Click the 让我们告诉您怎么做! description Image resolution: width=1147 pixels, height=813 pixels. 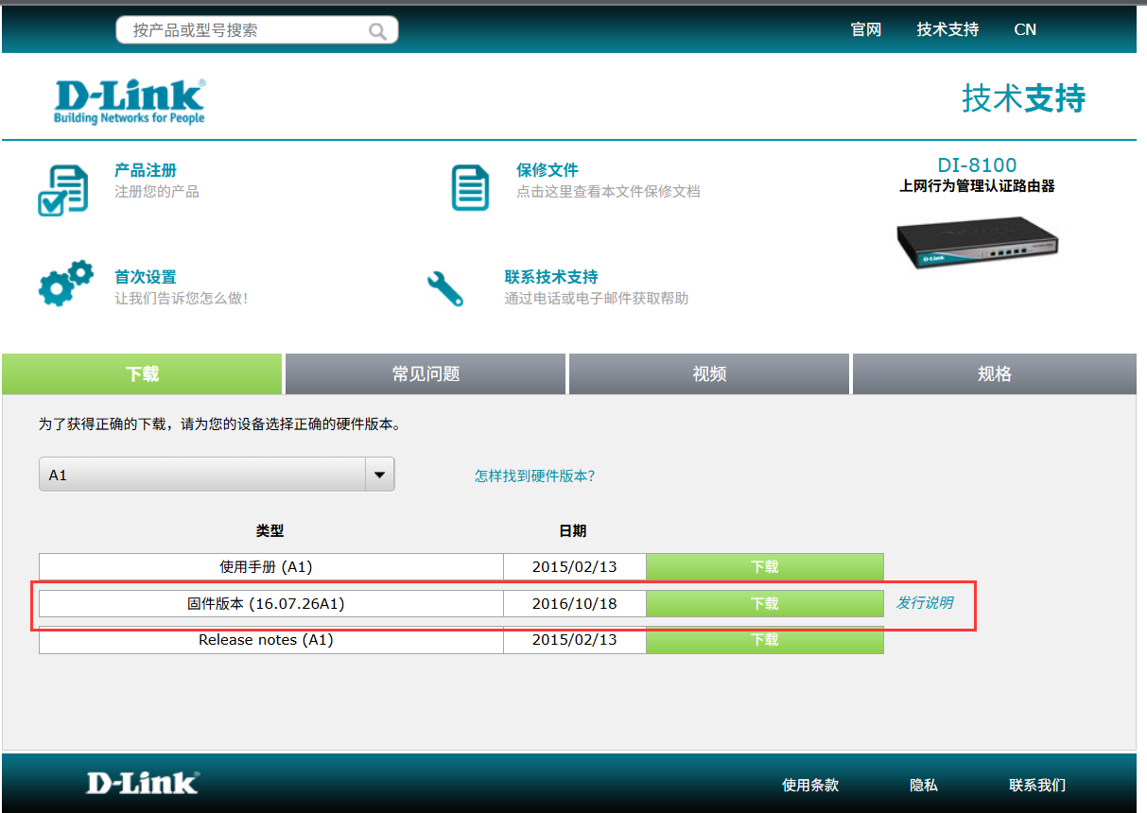(x=182, y=299)
